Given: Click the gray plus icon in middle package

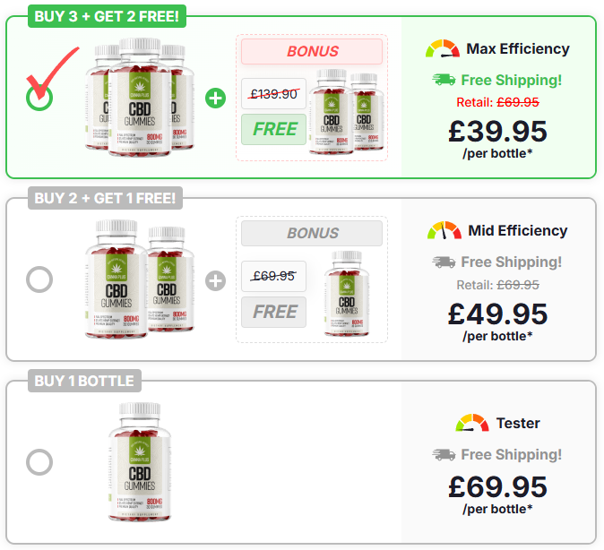Looking at the screenshot, I should coord(215,280).
